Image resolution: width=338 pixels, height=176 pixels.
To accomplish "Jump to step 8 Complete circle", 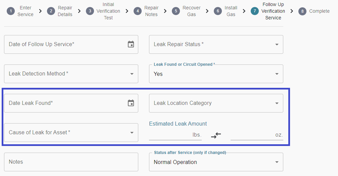I will click(302, 11).
